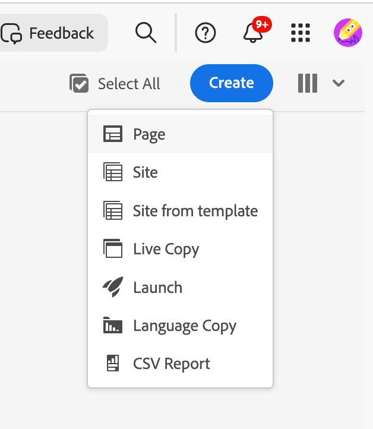
Task: Open the solutions grid switcher icon
Action: click(x=301, y=33)
